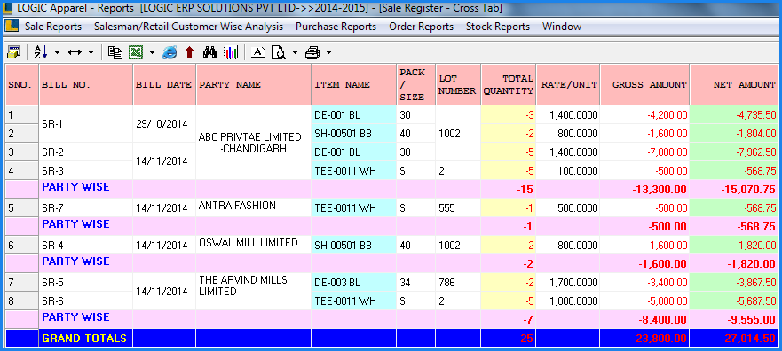The image size is (782, 351).
Task: Click the font text 'A' icon
Action: point(257,51)
